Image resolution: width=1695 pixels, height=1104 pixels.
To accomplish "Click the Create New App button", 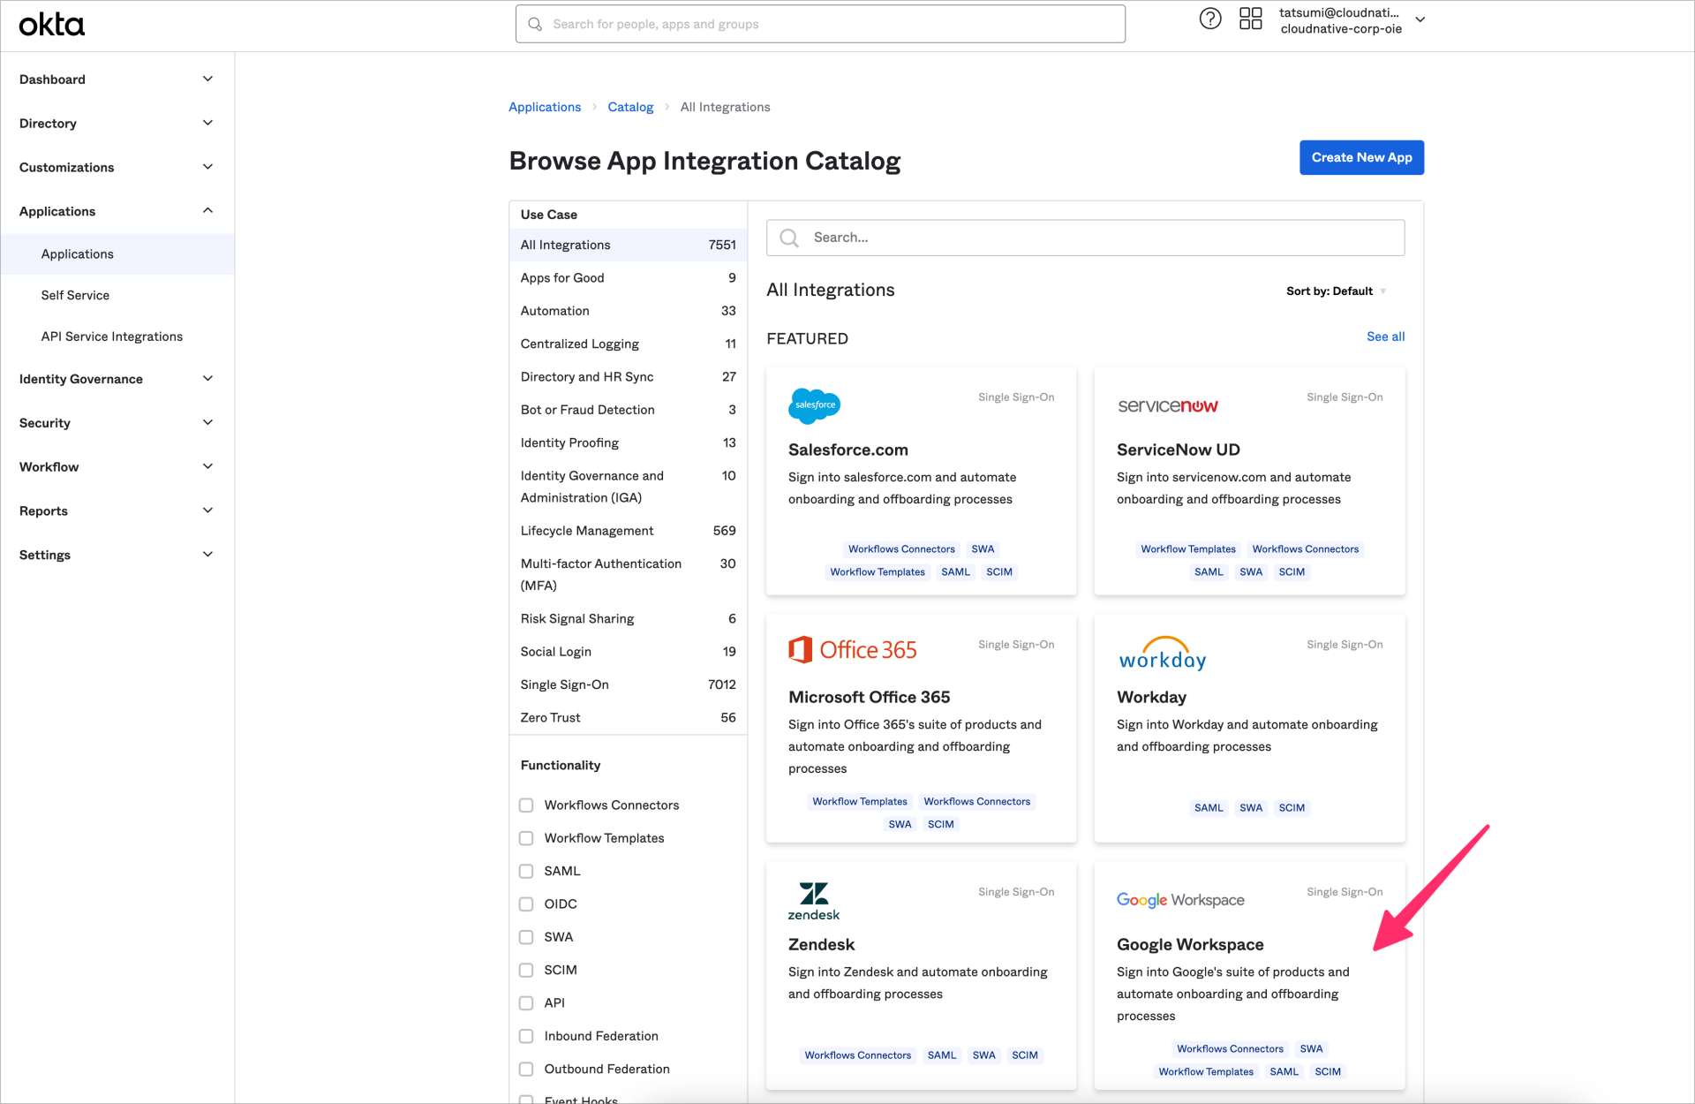I will pyautogui.click(x=1361, y=157).
